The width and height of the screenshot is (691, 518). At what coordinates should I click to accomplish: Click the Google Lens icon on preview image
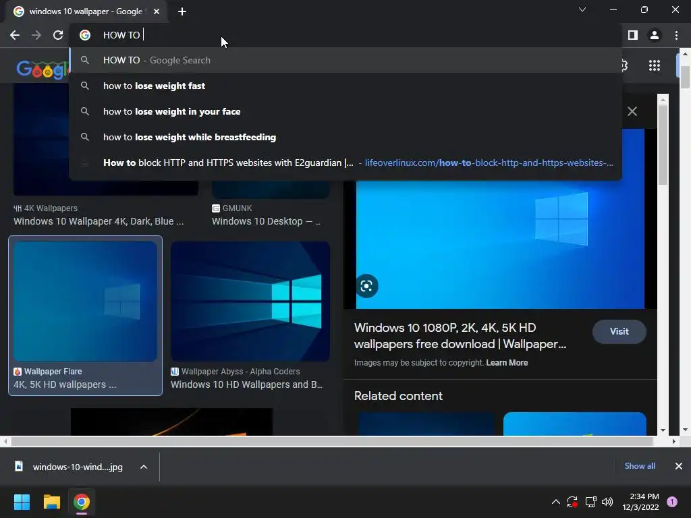[x=366, y=286]
